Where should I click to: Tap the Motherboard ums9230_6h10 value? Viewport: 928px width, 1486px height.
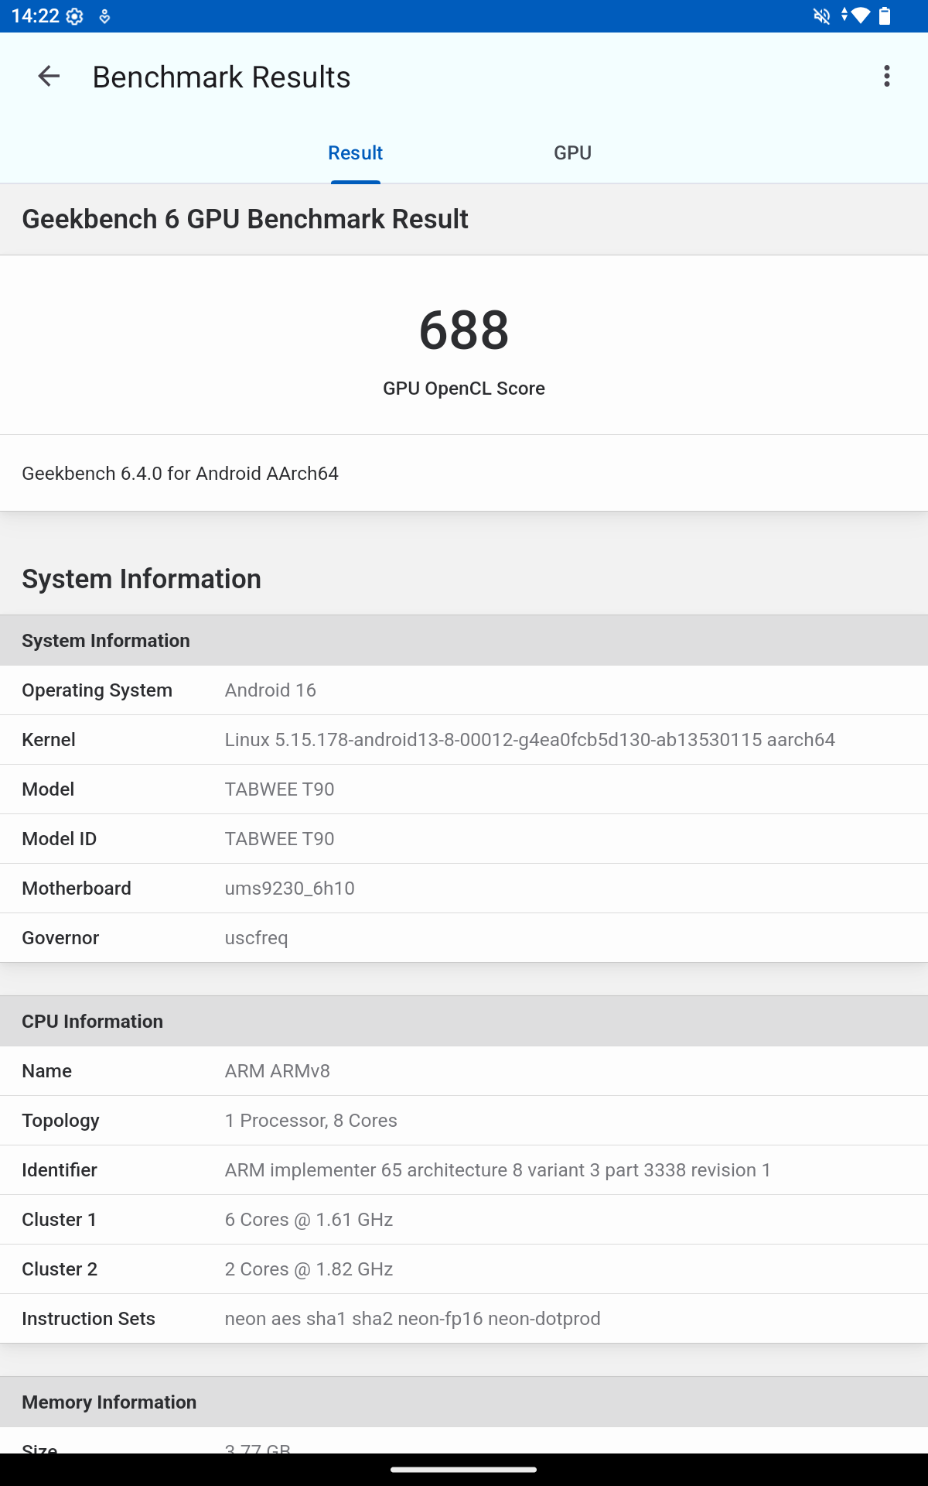(x=289, y=889)
